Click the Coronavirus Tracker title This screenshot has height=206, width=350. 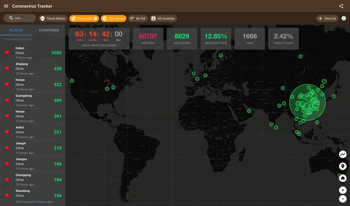coord(32,7)
